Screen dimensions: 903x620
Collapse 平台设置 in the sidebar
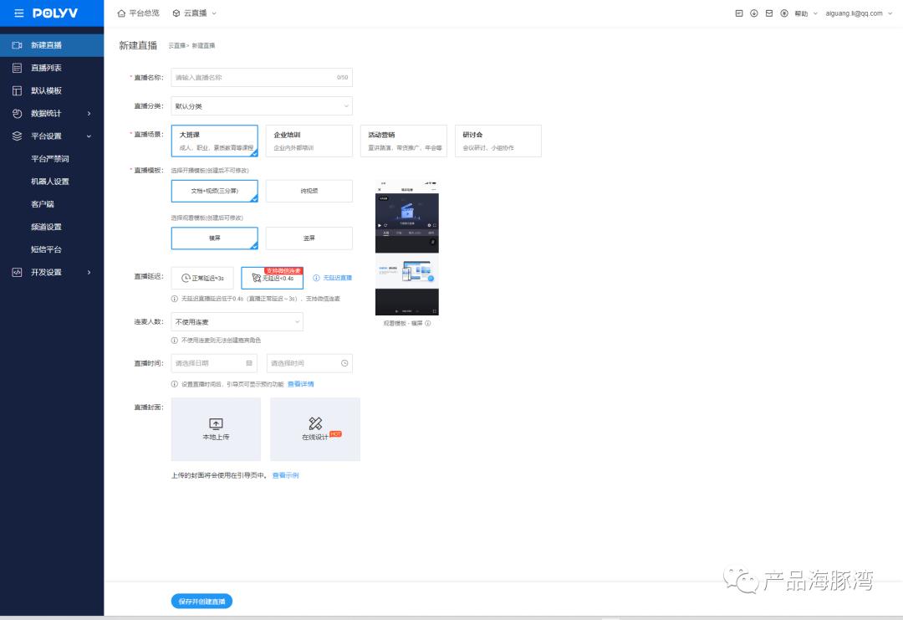(52, 136)
